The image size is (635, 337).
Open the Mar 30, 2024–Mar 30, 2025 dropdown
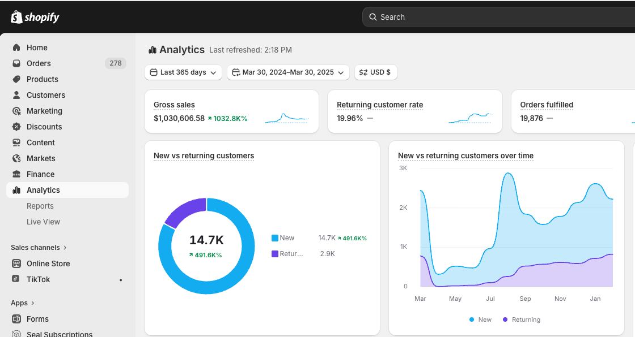(288, 72)
